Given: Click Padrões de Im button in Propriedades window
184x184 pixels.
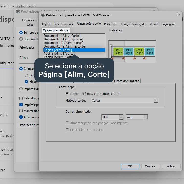Looking at the screenshot, I should 28,125.
